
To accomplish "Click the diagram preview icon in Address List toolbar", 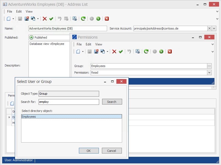I will click(75, 19).
